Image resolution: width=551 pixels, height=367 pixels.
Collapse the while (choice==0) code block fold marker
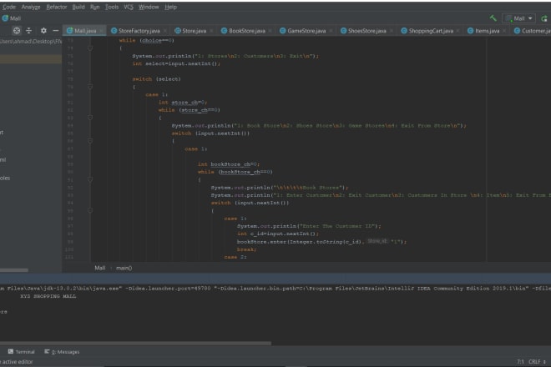(x=90, y=48)
